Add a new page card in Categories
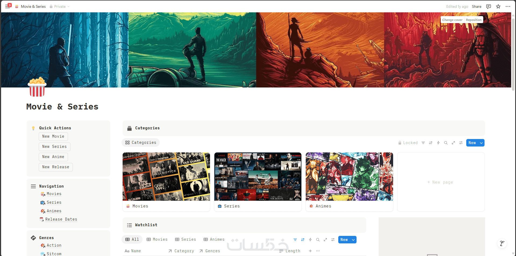The height and width of the screenshot is (256, 516). 441,182
